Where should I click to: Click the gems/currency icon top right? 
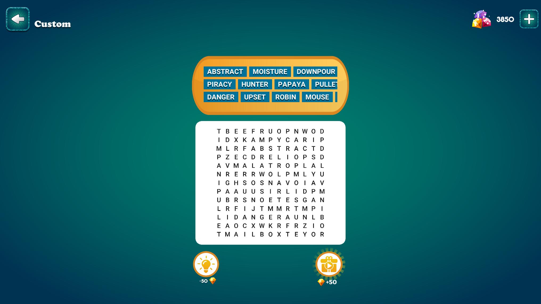481,19
